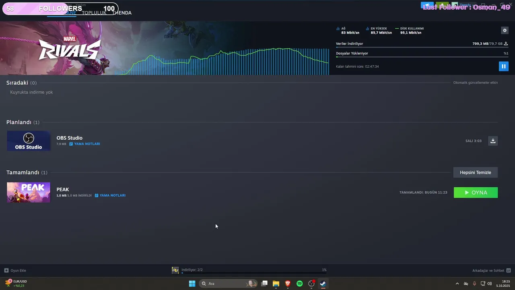Click the Marvel Rivals icon in status bar
The height and width of the screenshot is (290, 515).
point(175,270)
